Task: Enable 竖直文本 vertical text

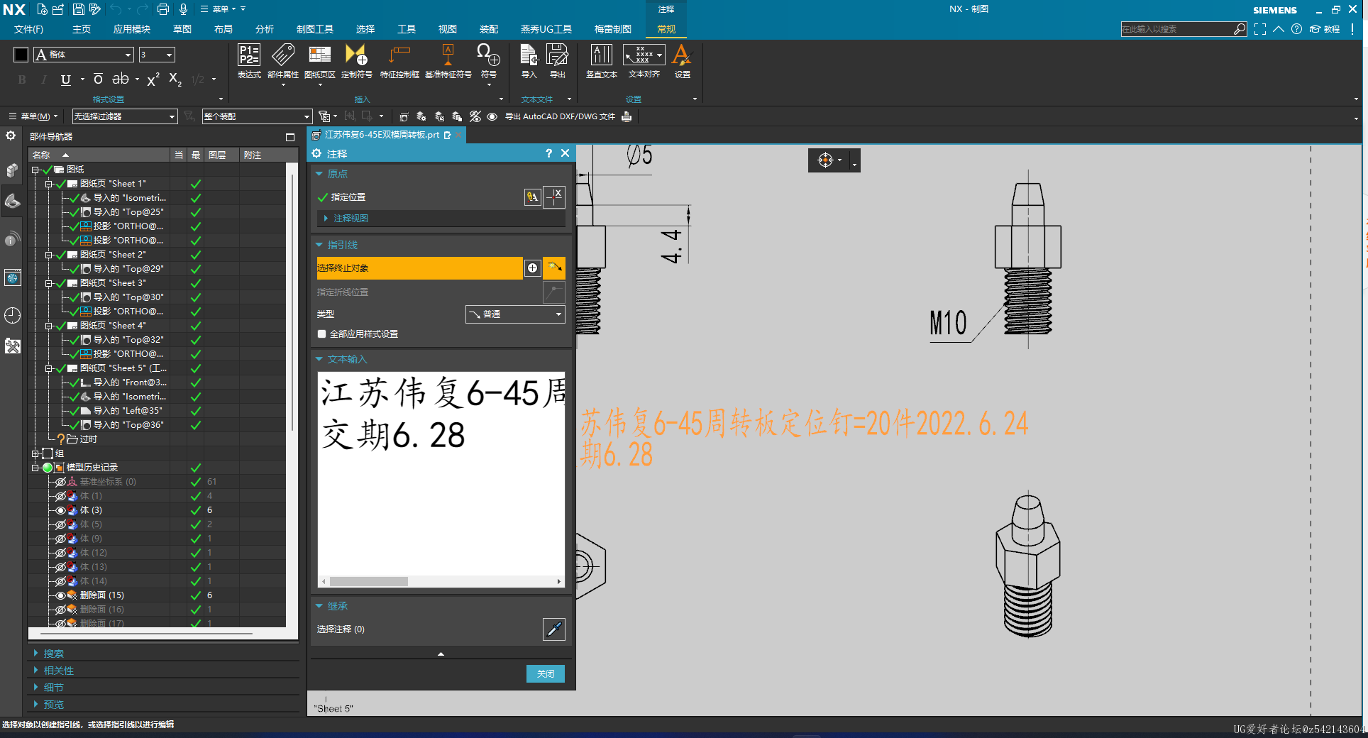Action: pyautogui.click(x=602, y=62)
